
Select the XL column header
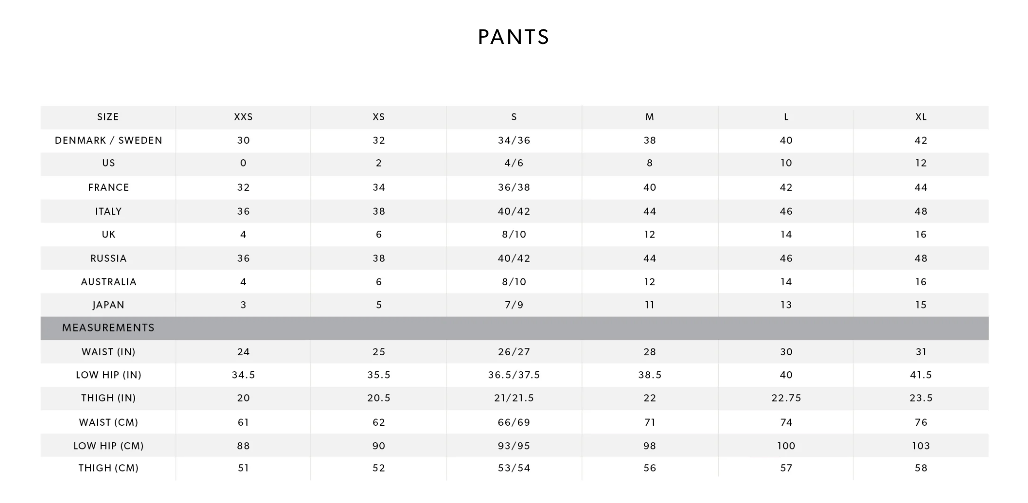coord(921,117)
